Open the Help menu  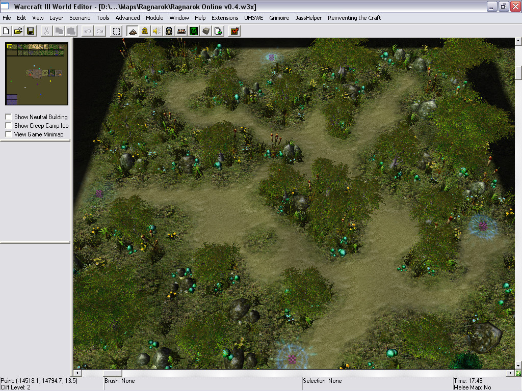pos(200,18)
